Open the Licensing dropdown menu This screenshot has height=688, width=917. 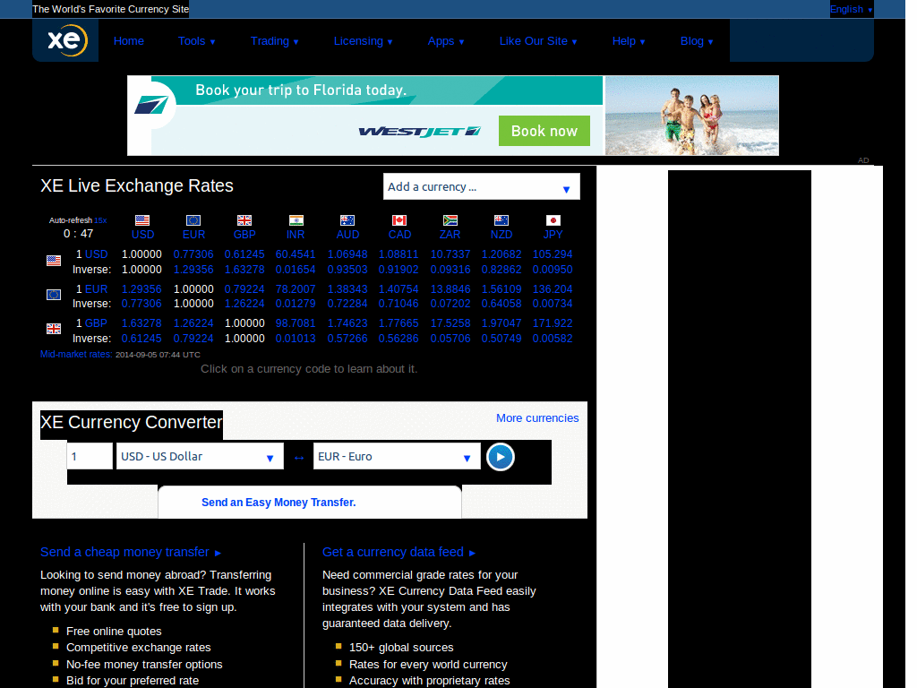[x=364, y=41]
